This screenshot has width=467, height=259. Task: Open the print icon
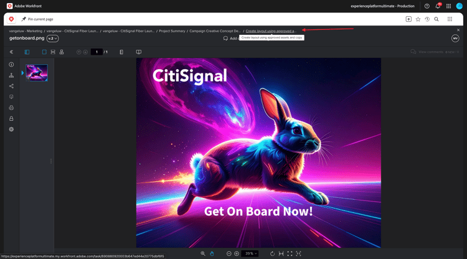pos(11,108)
